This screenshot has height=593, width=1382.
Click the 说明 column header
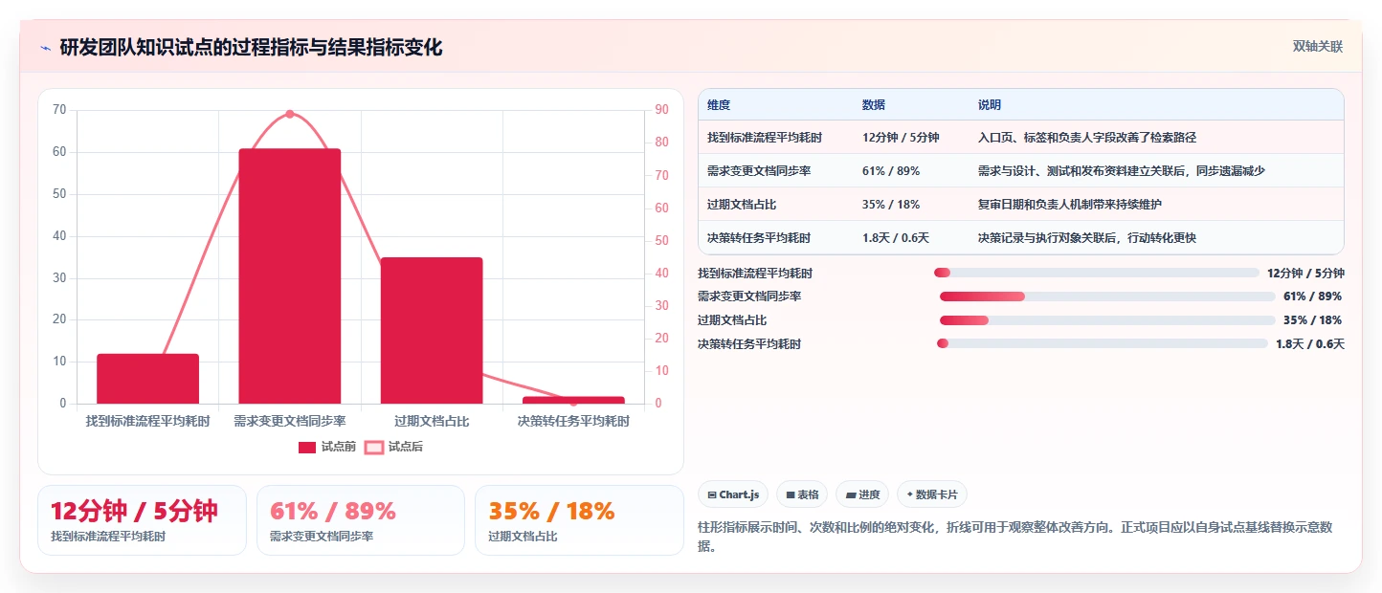click(990, 104)
